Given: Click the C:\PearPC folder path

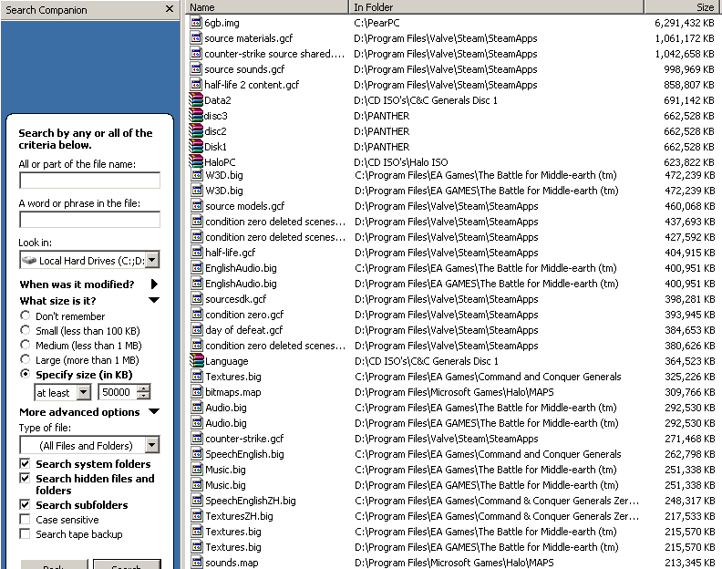Looking at the screenshot, I should tap(376, 23).
